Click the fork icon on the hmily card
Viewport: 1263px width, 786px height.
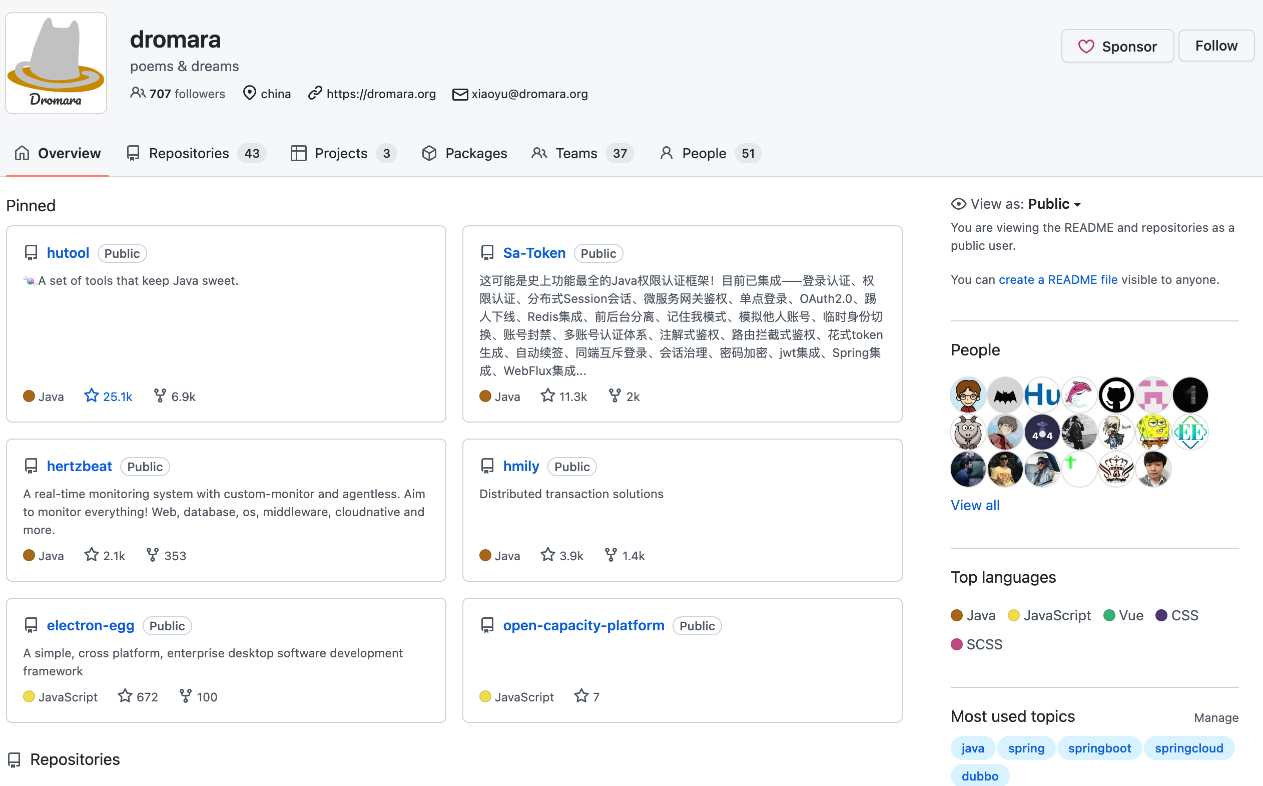click(x=611, y=555)
